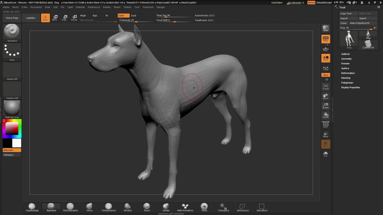Open the Alpha Off picker
The height and width of the screenshot is (215, 383).
point(12,71)
